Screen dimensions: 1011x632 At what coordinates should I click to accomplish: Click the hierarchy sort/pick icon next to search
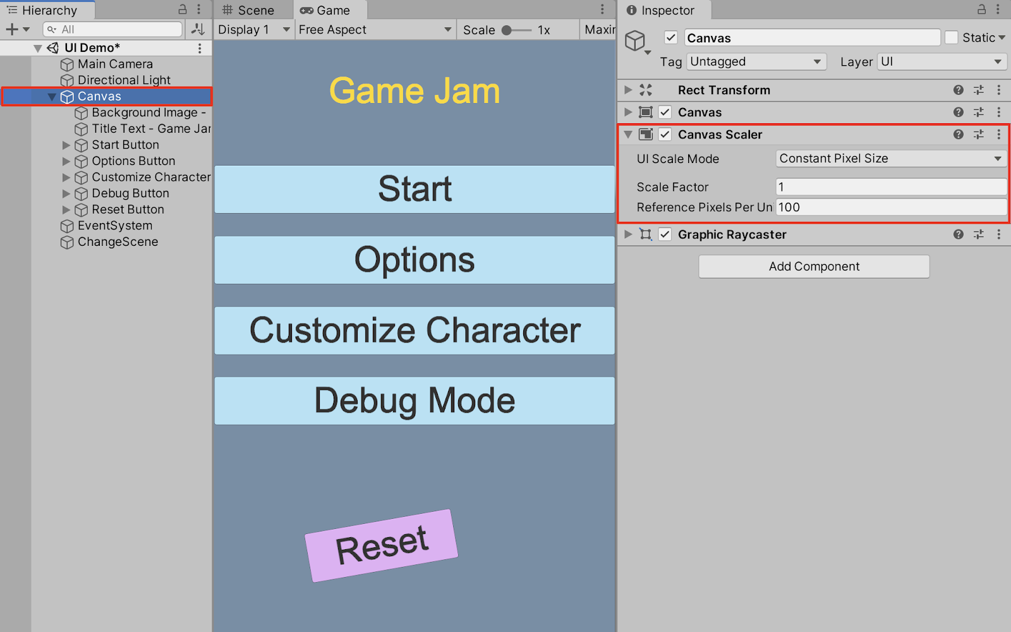click(x=198, y=29)
